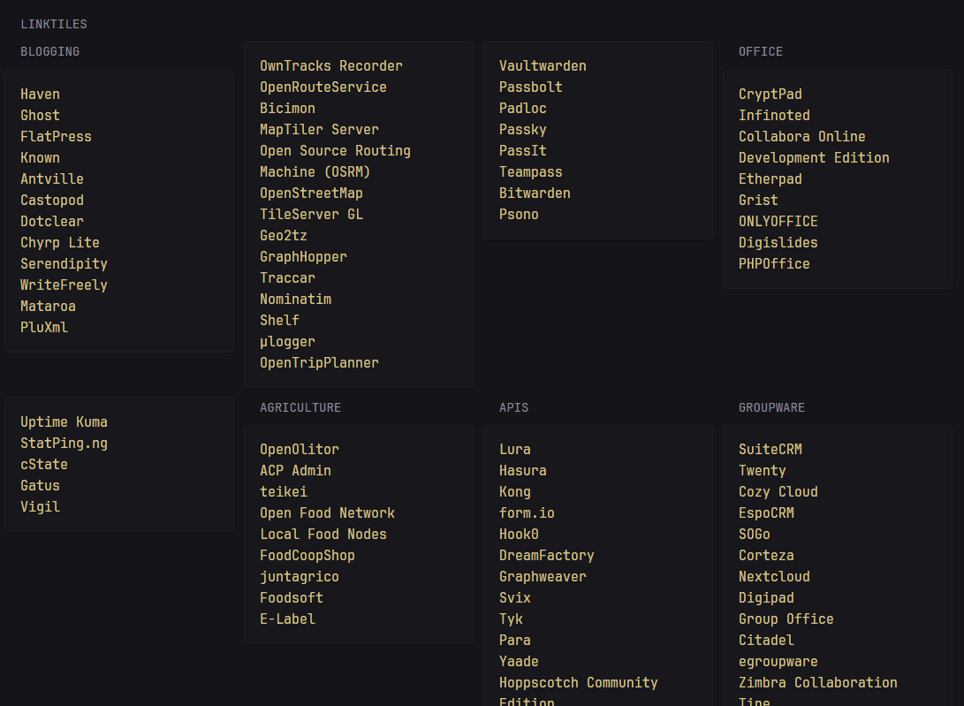Click the LINKTILES site title
The height and width of the screenshot is (706, 964).
(54, 24)
